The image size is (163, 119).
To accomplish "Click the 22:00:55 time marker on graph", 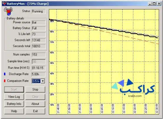I will coord(91,109).
